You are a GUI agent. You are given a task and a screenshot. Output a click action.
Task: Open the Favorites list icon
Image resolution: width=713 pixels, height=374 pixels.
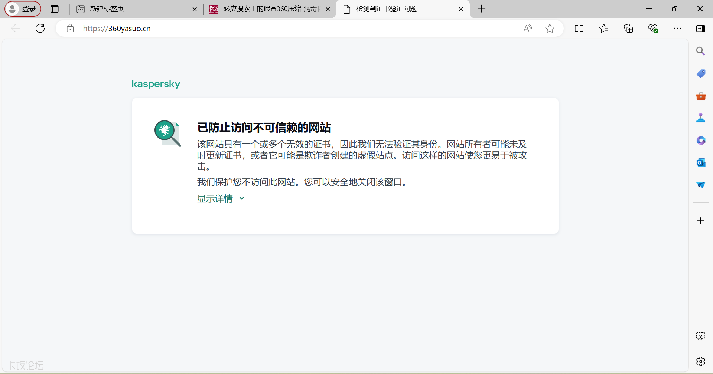tap(603, 29)
